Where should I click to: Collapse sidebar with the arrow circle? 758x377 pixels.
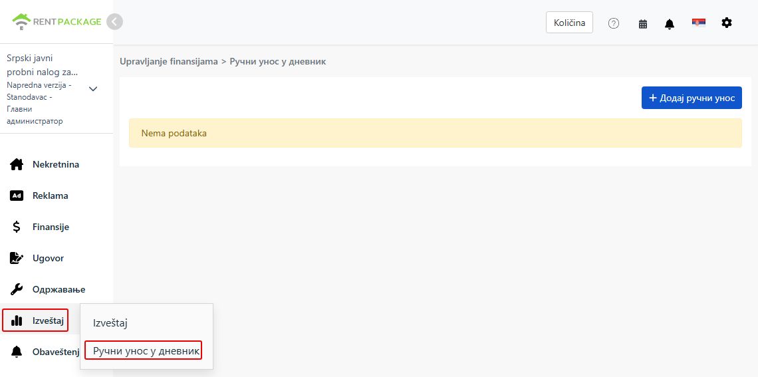click(114, 22)
